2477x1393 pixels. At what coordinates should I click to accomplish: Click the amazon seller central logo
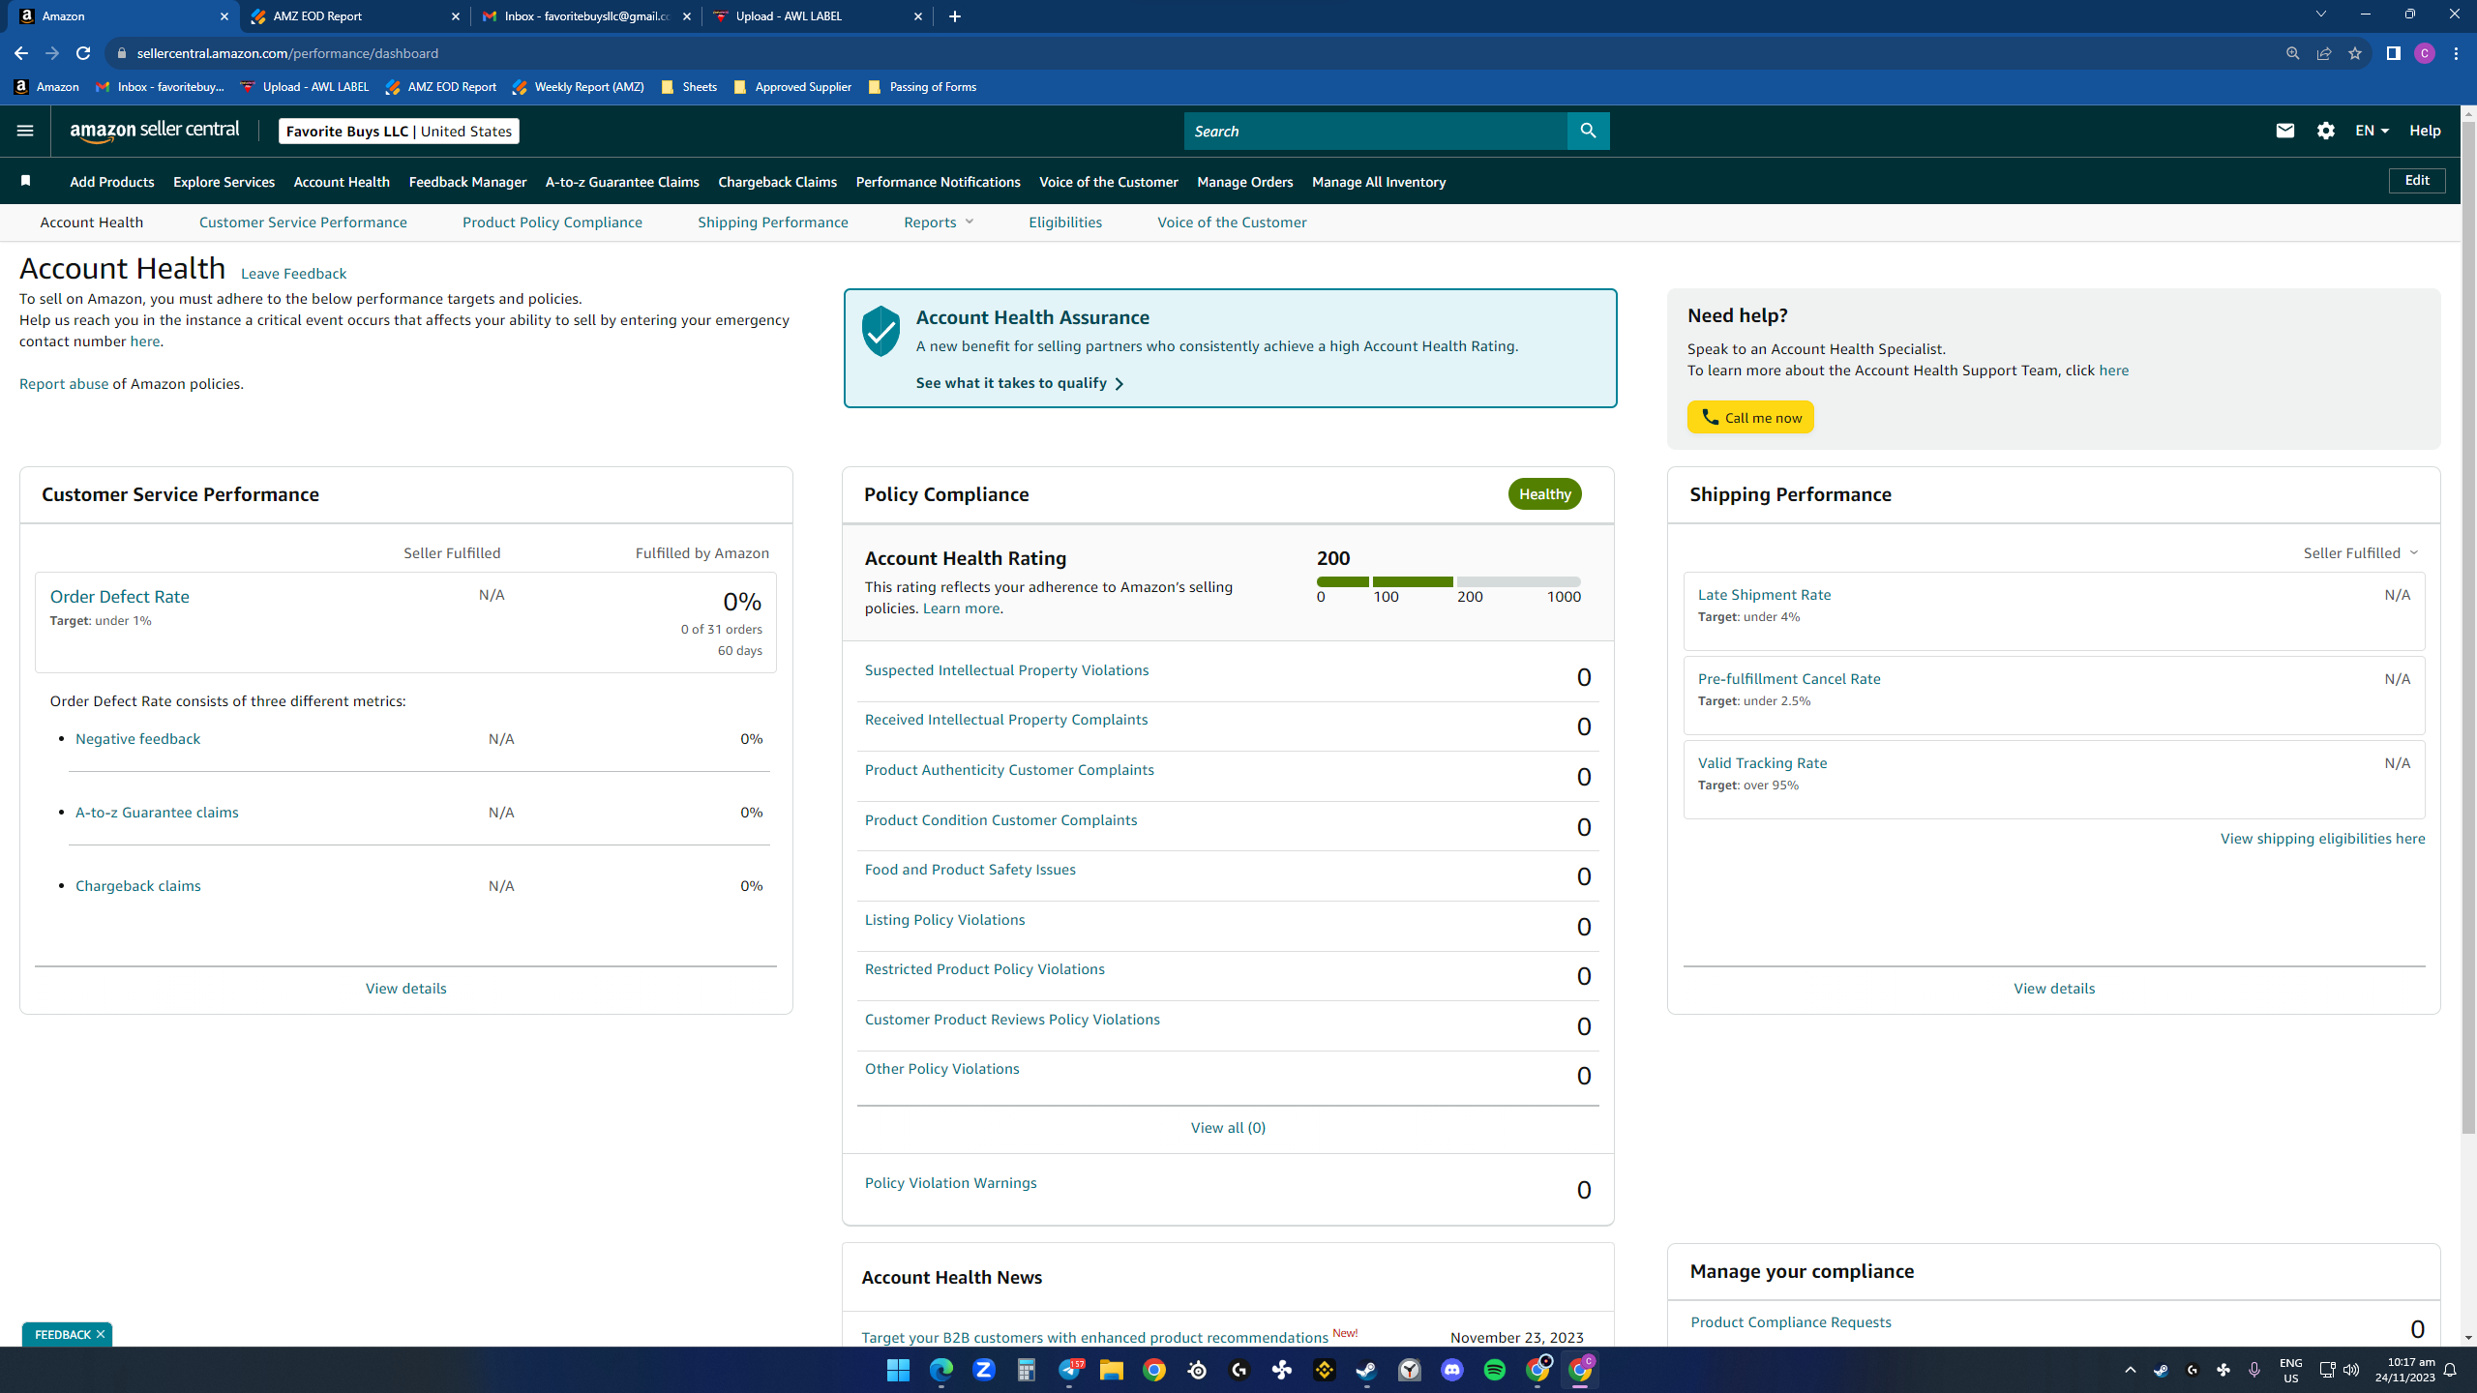pos(155,131)
